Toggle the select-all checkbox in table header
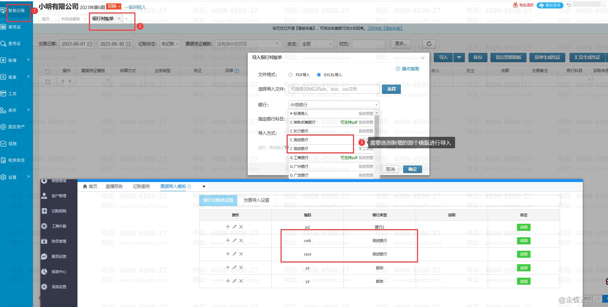The width and height of the screenshot is (608, 307). (48, 71)
